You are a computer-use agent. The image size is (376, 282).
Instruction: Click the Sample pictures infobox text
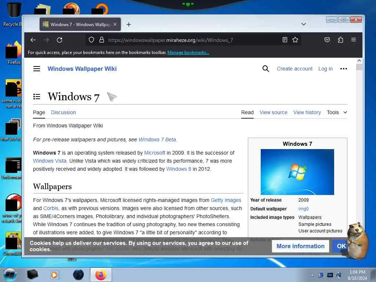(x=315, y=224)
